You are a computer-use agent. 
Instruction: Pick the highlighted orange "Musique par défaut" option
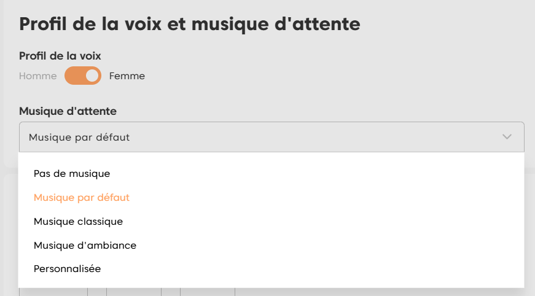(82, 198)
